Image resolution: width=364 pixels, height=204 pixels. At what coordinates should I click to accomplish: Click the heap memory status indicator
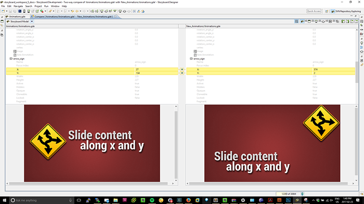[289, 194]
